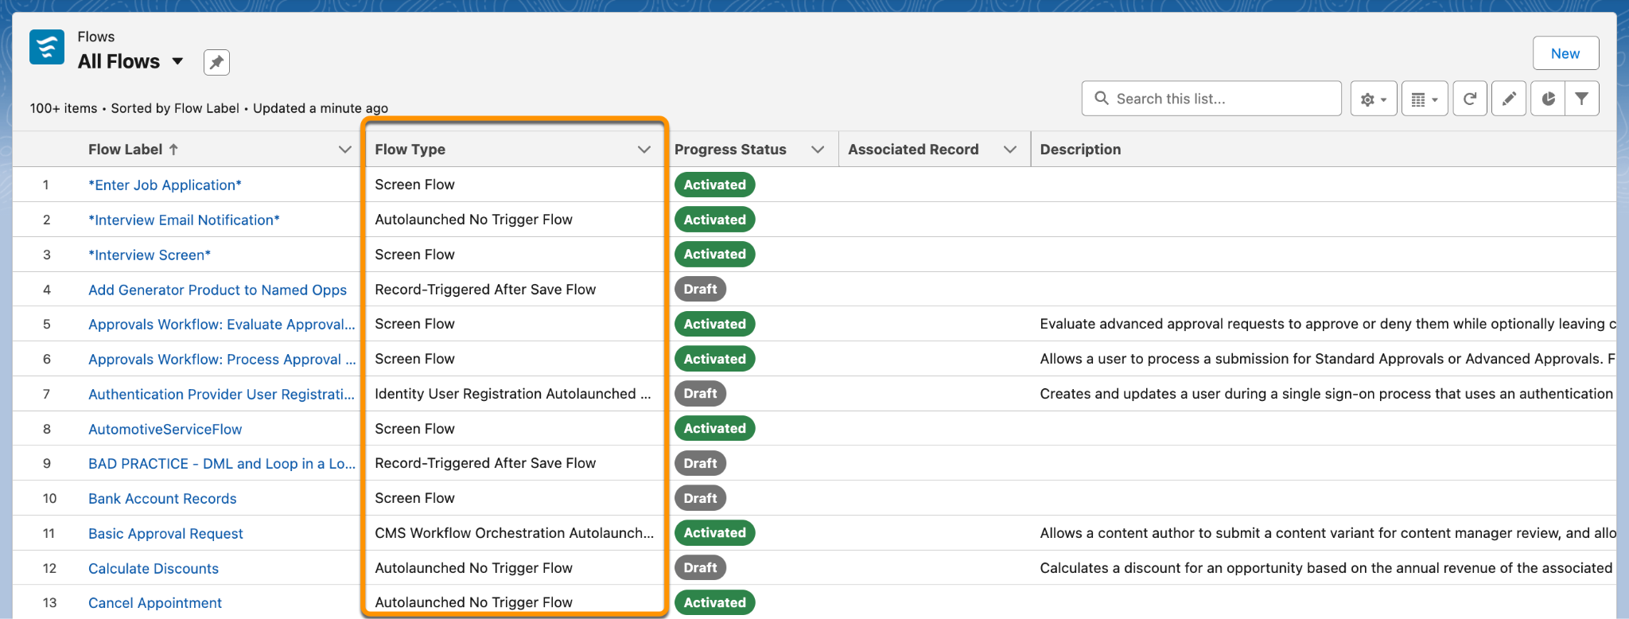The height and width of the screenshot is (619, 1629).
Task: Click Screen Flow cell in Bank Account Records row
Action: tap(414, 498)
